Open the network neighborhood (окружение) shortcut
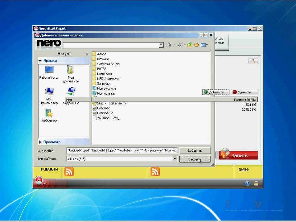This screenshot has height=222, width=296. pos(71,96)
